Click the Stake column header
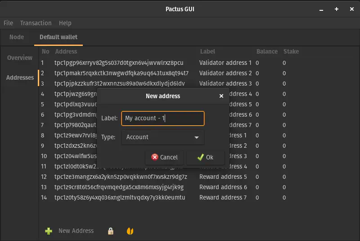 coord(291,51)
